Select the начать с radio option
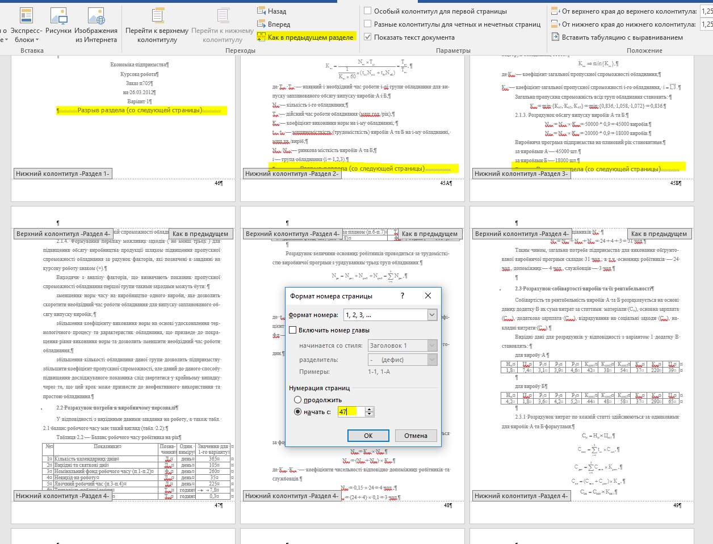Viewport: 713px width, 544px height. [x=297, y=412]
